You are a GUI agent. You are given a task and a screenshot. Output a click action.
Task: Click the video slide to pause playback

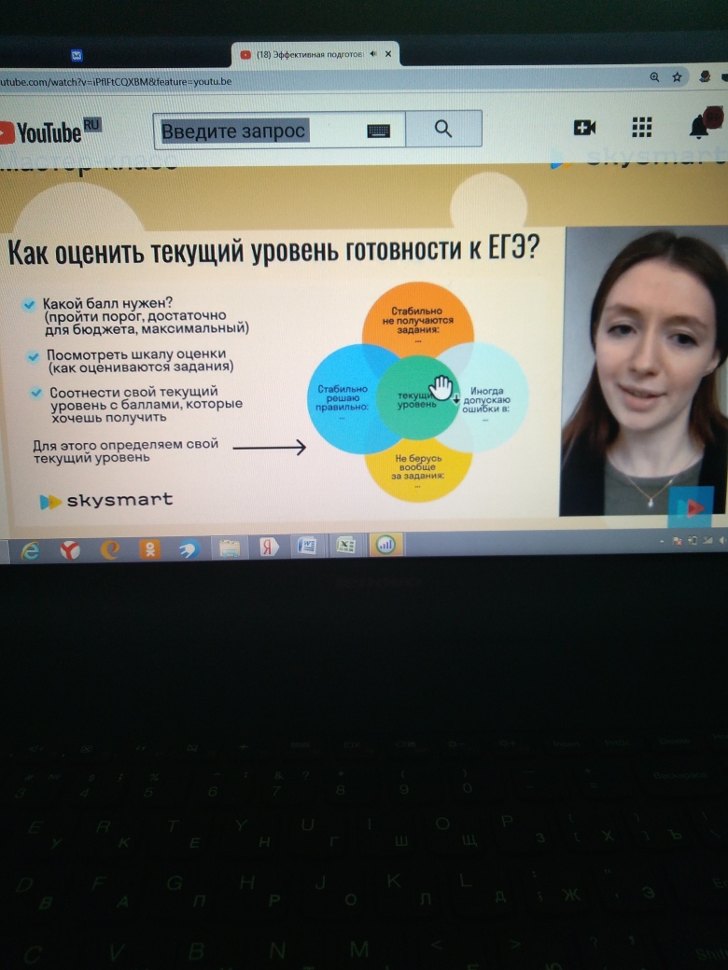tap(280, 373)
